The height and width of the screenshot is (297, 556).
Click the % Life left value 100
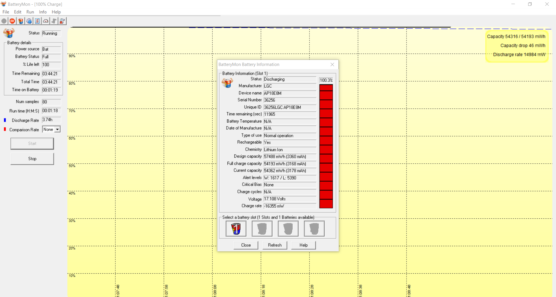pyautogui.click(x=51, y=65)
